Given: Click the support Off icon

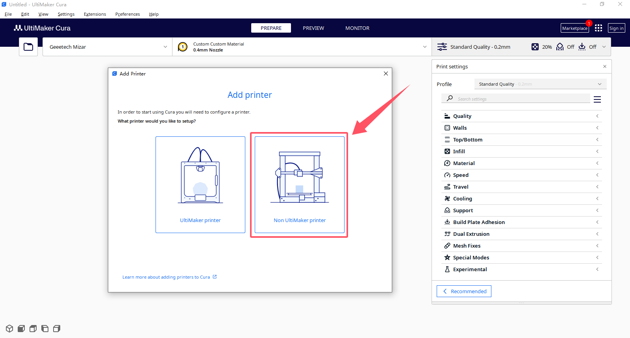Looking at the screenshot, I should coord(560,47).
